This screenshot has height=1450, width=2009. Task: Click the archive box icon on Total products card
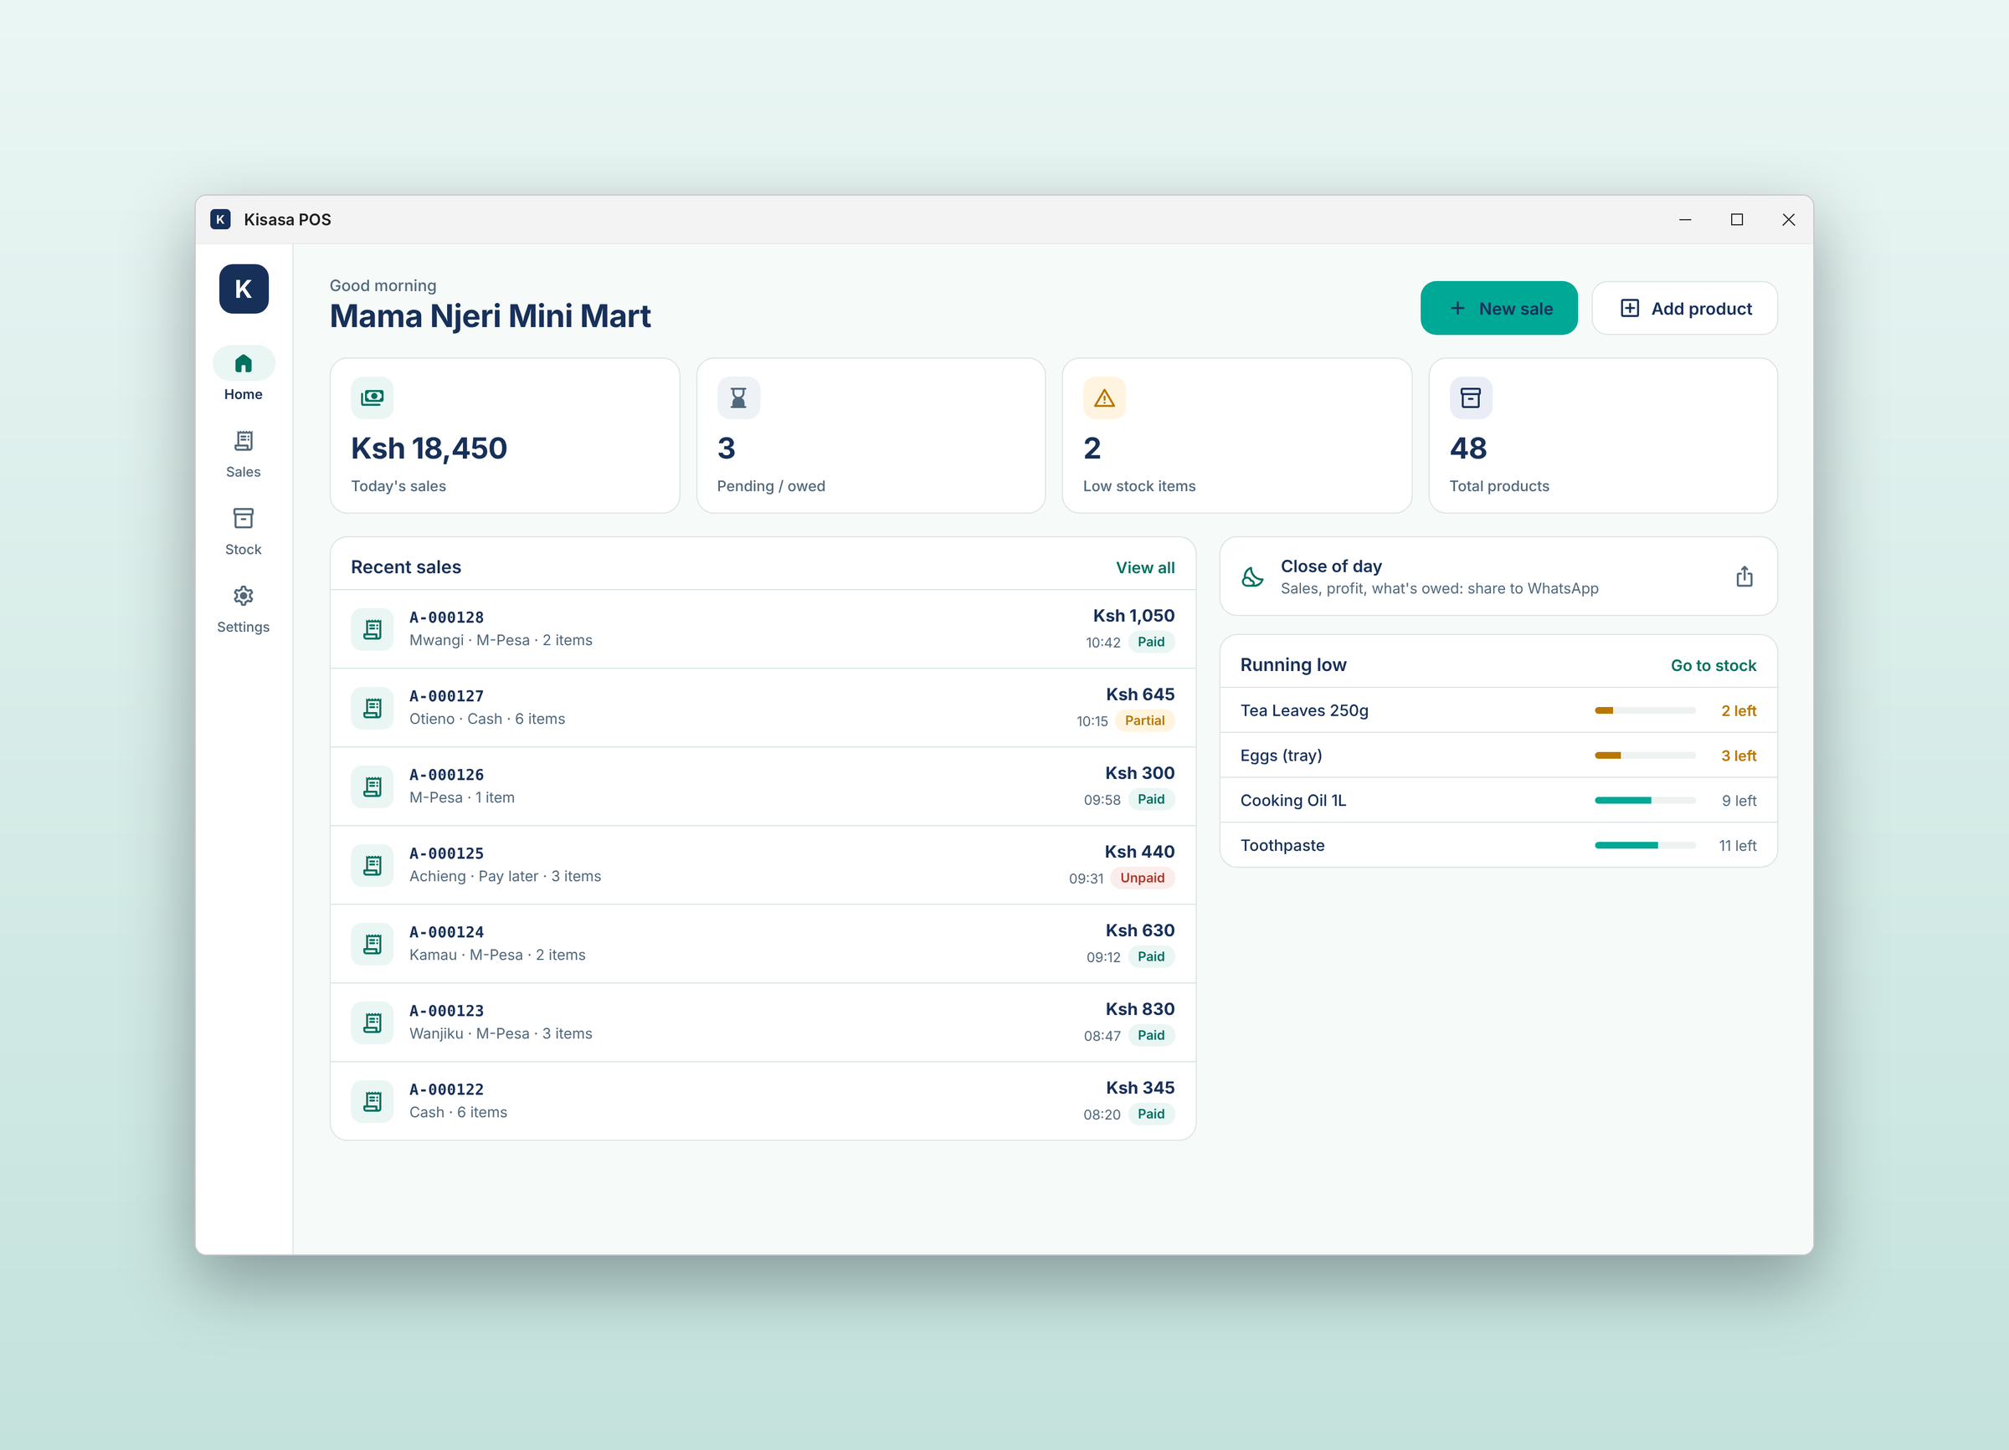pos(1472,397)
